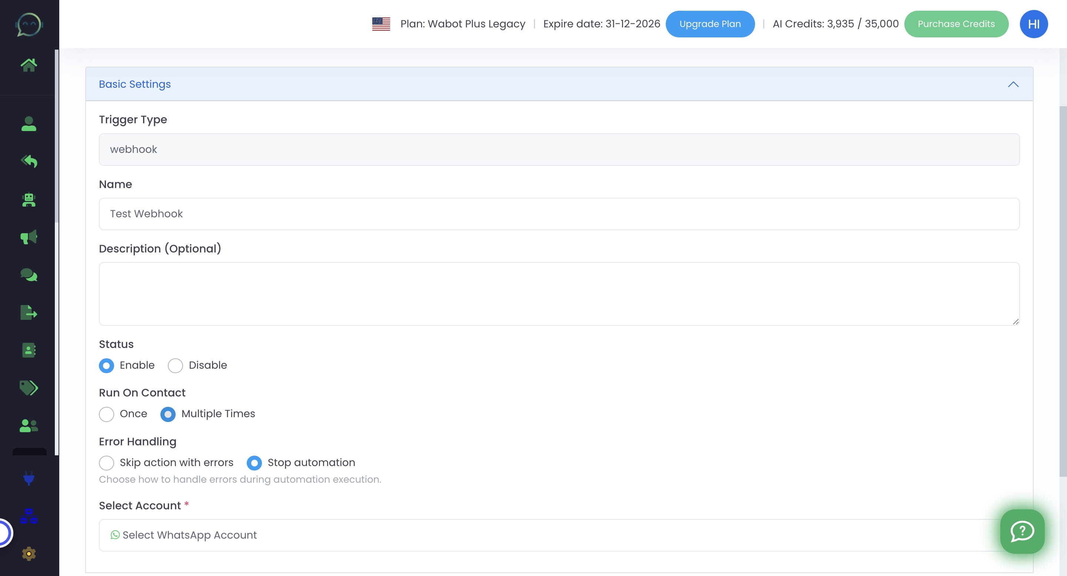The width and height of the screenshot is (1067, 576).
Task: Open the home dashboard sidebar icon
Action: (29, 65)
